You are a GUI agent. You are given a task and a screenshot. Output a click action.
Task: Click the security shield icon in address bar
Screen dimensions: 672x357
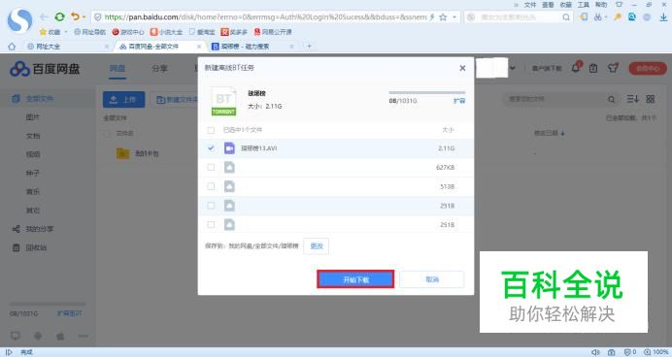click(x=98, y=17)
